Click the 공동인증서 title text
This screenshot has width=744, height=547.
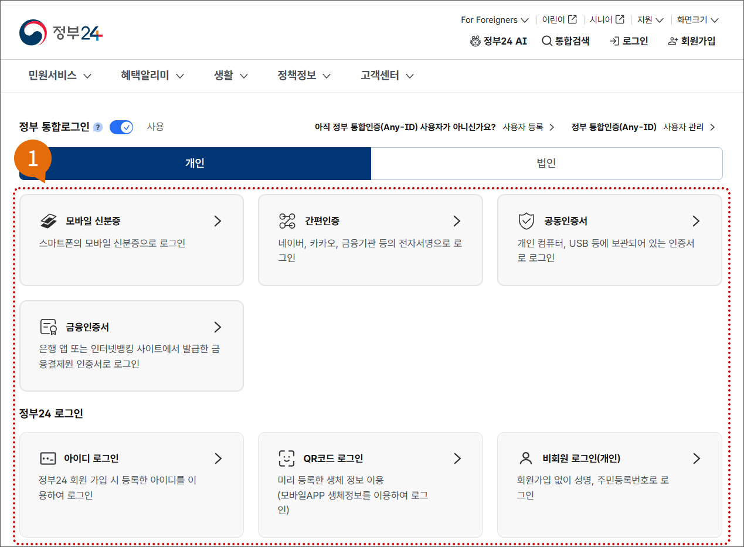pos(566,221)
